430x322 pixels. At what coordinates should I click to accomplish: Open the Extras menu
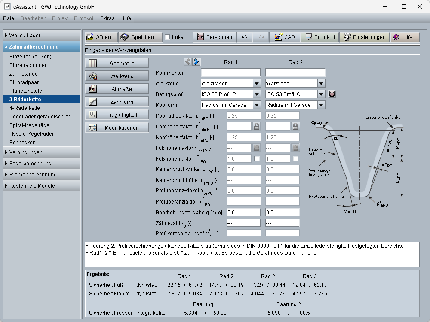pos(107,18)
